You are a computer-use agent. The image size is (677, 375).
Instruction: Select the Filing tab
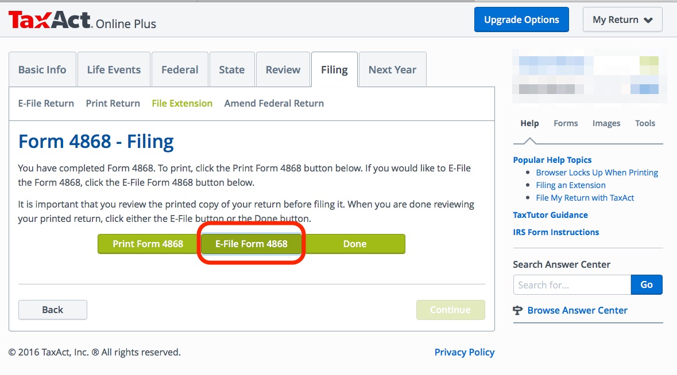coord(334,69)
